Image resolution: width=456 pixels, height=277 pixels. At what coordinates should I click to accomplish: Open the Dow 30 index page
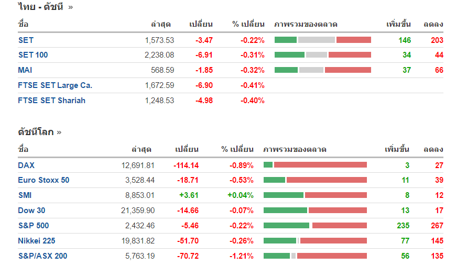pyautogui.click(x=31, y=211)
